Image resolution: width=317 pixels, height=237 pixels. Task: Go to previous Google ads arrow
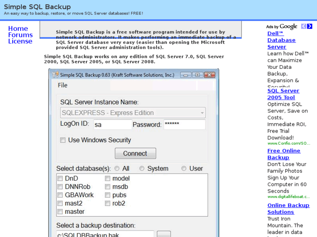pyautogui.click(x=303, y=26)
